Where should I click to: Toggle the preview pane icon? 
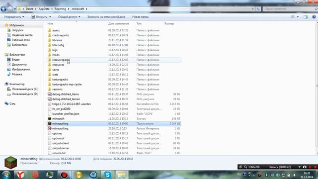306,17
